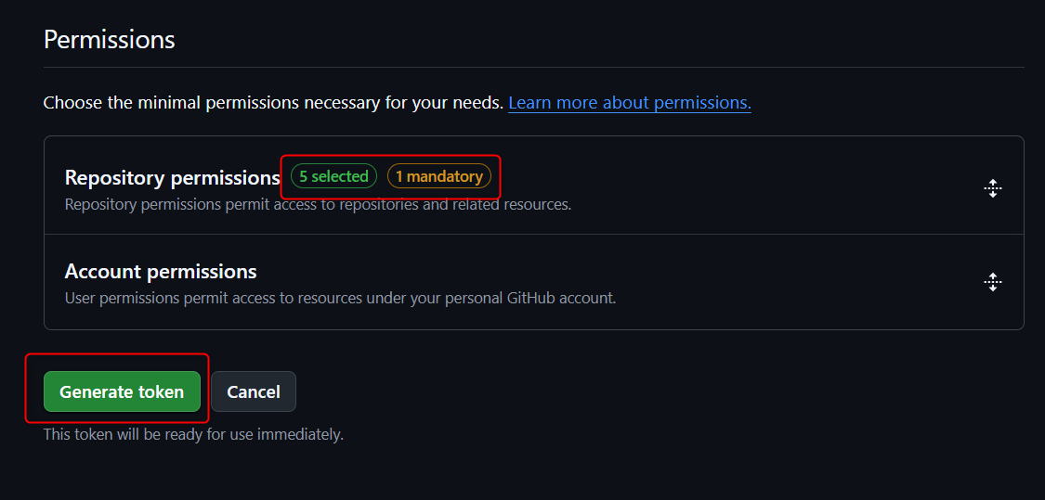Screen dimensions: 1045x500
Task: Click "Choose the minimal permissions" instruction text
Action: click(273, 103)
